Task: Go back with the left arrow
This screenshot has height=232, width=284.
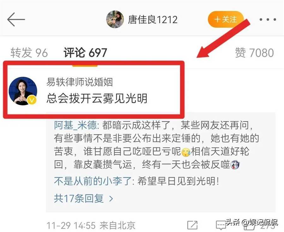Action: [16, 19]
